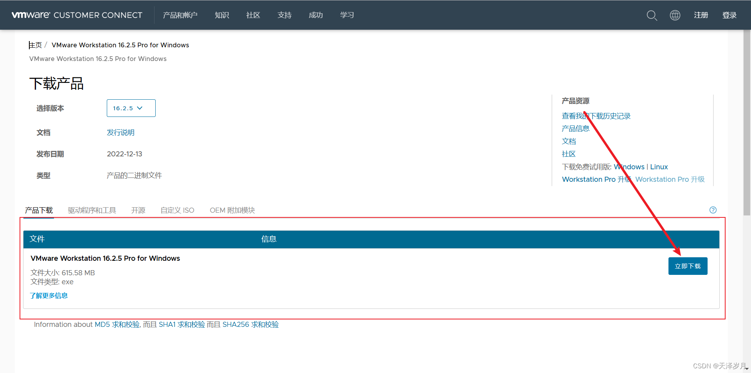Switch to the 自定义 ISO tab
This screenshot has width=751, height=373.
[177, 210]
